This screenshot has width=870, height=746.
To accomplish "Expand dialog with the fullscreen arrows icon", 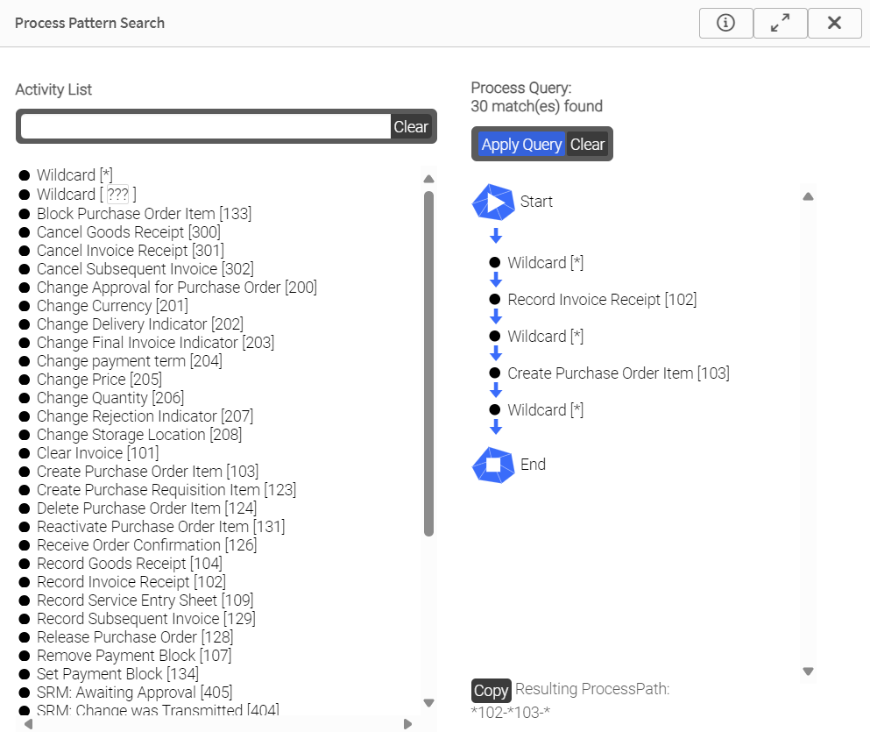I will [780, 24].
